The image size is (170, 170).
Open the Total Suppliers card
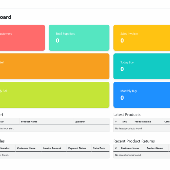click(x=79, y=38)
